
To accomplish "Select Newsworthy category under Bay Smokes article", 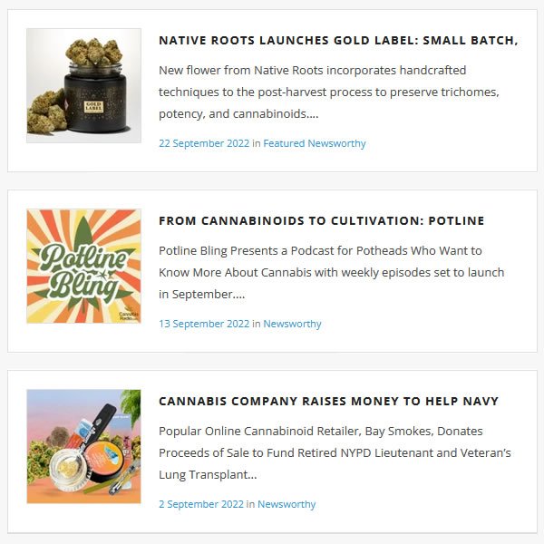I will [x=287, y=504].
